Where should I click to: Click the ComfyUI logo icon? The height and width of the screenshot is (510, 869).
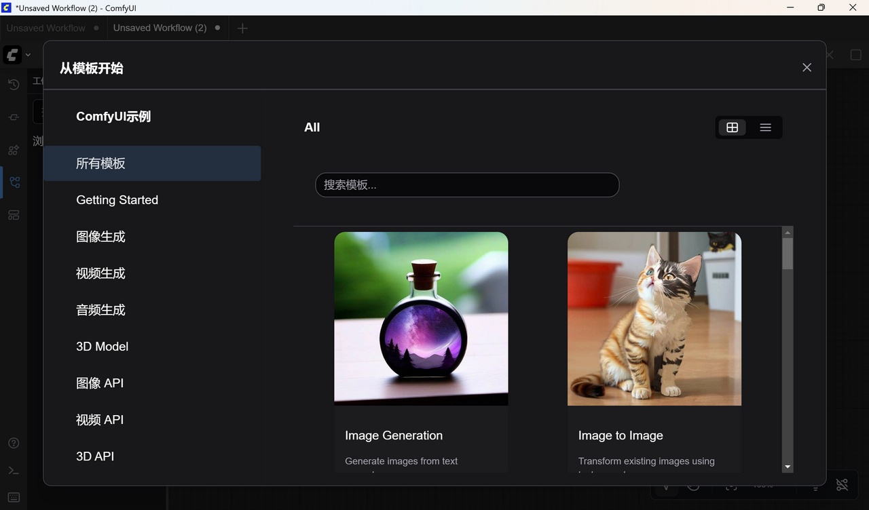pyautogui.click(x=11, y=54)
